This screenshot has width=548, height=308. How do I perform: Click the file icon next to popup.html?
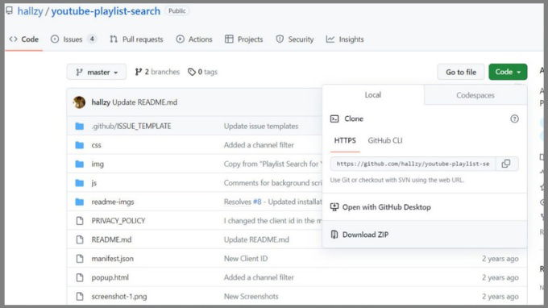(80, 277)
